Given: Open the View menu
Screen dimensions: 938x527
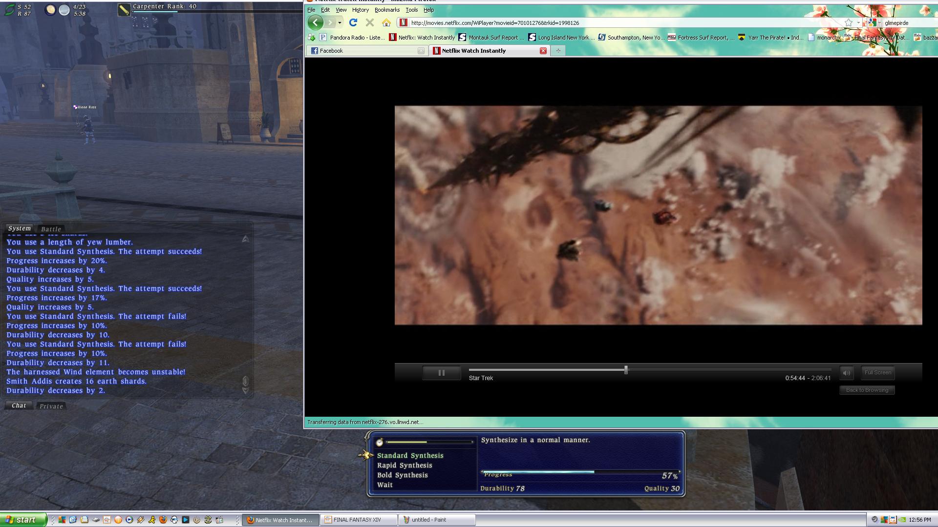Looking at the screenshot, I should click(x=341, y=10).
